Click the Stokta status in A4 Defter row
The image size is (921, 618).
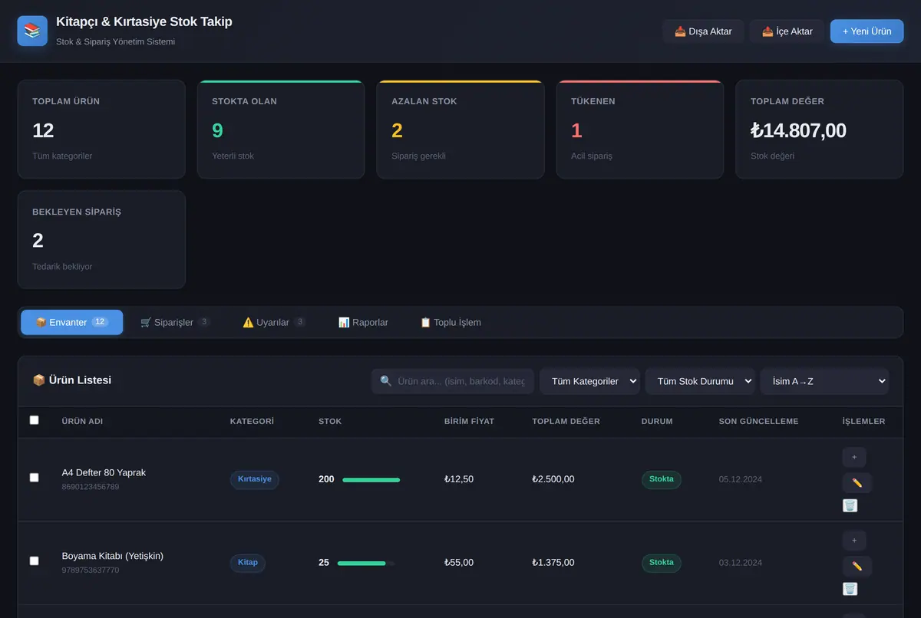tap(662, 479)
